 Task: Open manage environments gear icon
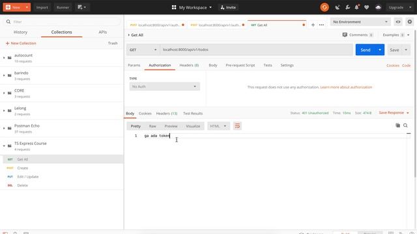click(410, 21)
